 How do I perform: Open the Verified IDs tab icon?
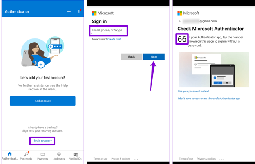click(x=75, y=154)
